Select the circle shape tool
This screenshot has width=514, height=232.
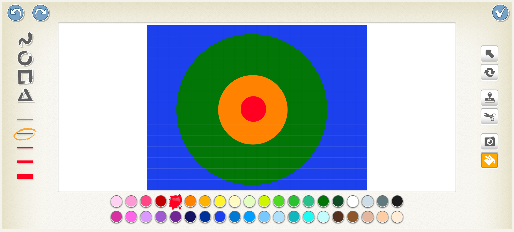point(25,59)
